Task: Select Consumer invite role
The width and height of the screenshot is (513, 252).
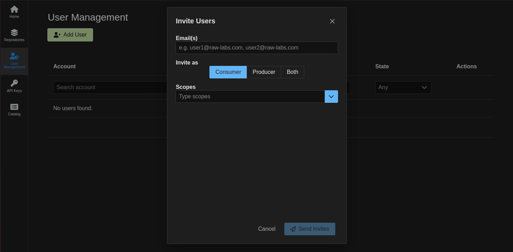Action: click(x=228, y=72)
